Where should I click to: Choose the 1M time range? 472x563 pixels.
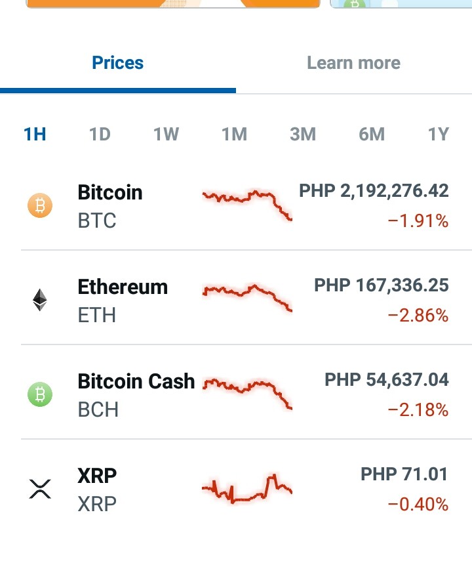pyautogui.click(x=234, y=135)
